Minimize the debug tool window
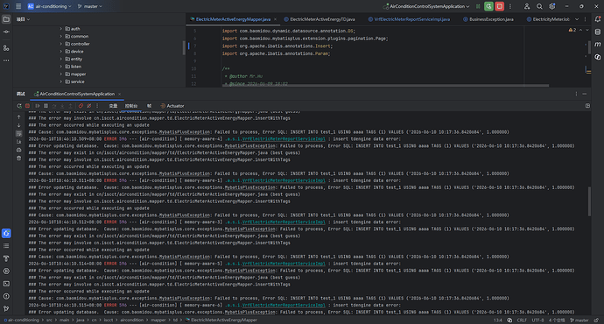This screenshot has width=604, height=324. pos(585,94)
